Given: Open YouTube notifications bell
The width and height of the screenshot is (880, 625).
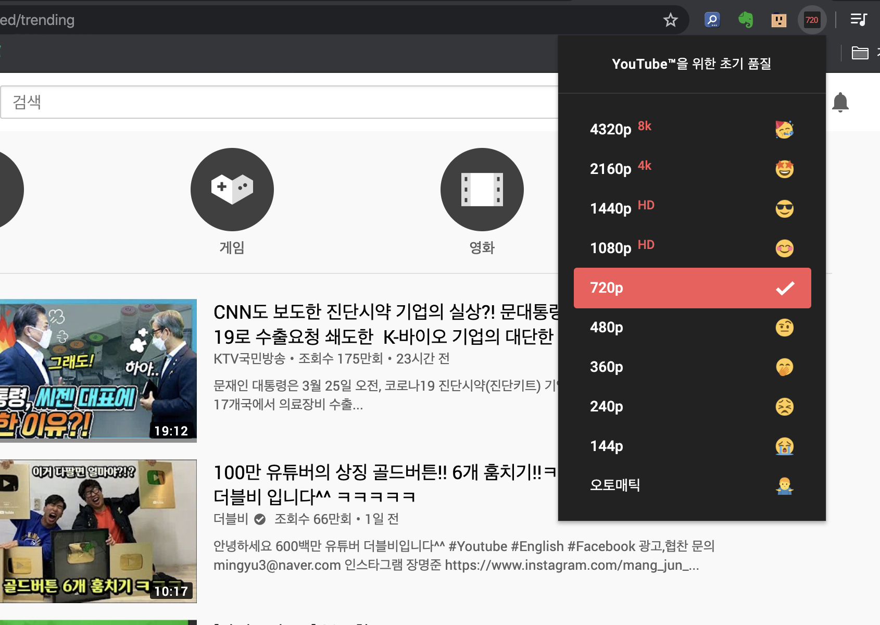Looking at the screenshot, I should coord(840,102).
